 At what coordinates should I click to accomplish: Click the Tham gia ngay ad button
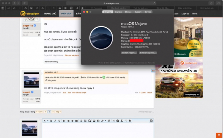[191, 94]
